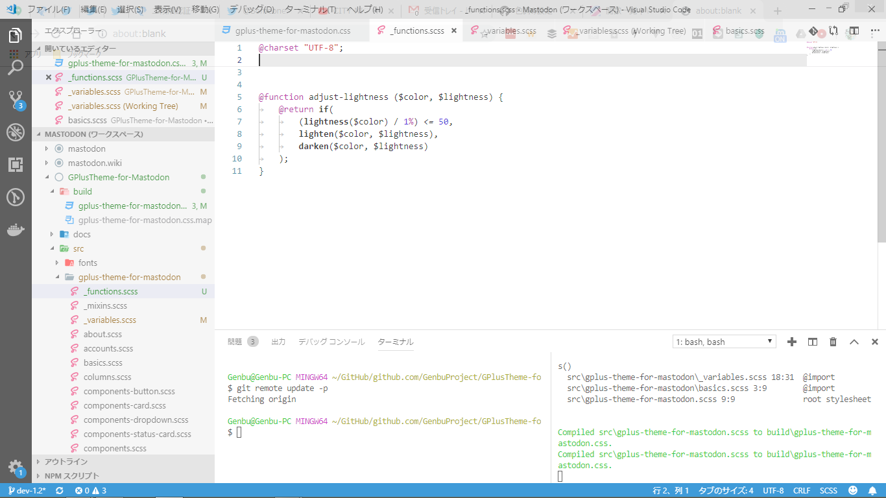Click the CRLF line ending indicator
This screenshot has width=886, height=498.
802,491
